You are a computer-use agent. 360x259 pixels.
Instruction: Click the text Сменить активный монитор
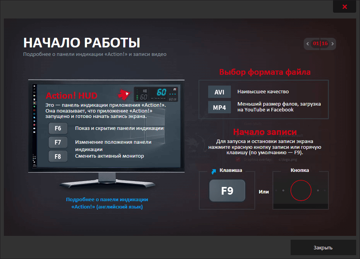point(109,156)
